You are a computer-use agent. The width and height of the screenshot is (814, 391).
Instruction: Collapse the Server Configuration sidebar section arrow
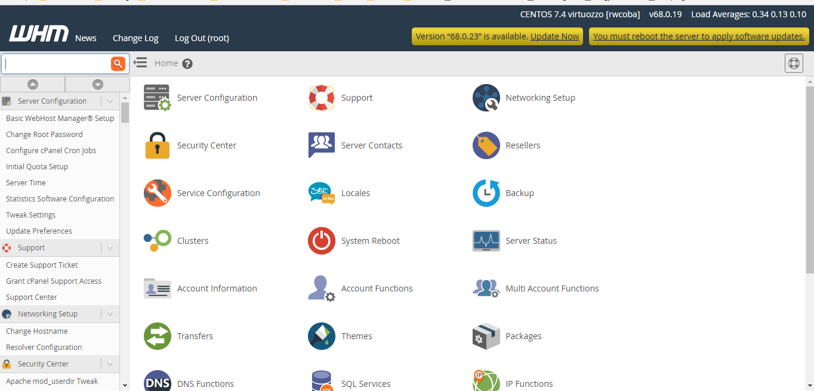click(x=110, y=101)
